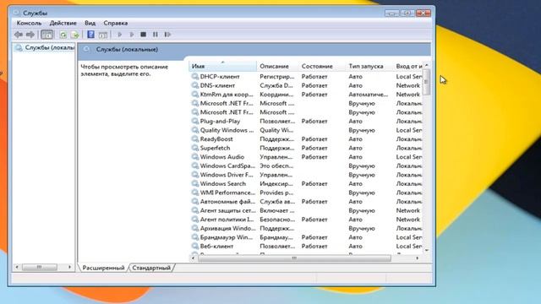Select the ReadyBoost service icon

(x=195, y=139)
